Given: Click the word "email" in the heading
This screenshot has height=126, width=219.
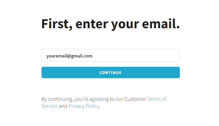Looking at the screenshot, I should (x=159, y=24).
